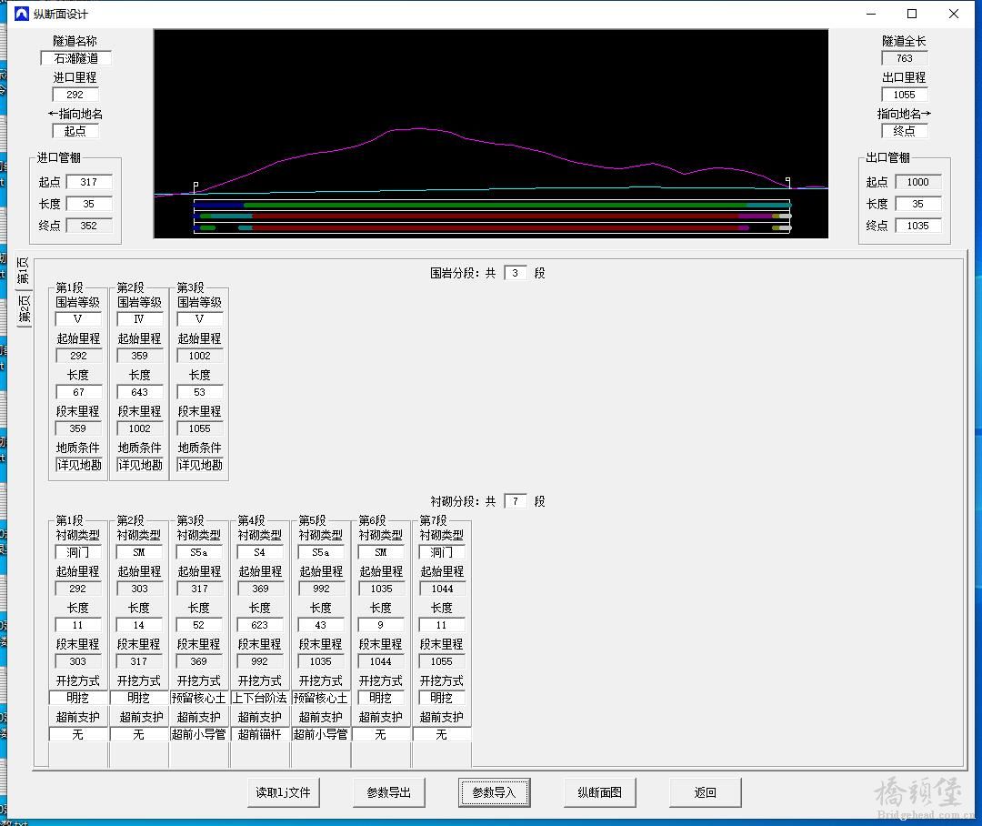The height and width of the screenshot is (826, 982).
Task: Edit the 围岩分段 count field showing 3
Action: (x=516, y=273)
